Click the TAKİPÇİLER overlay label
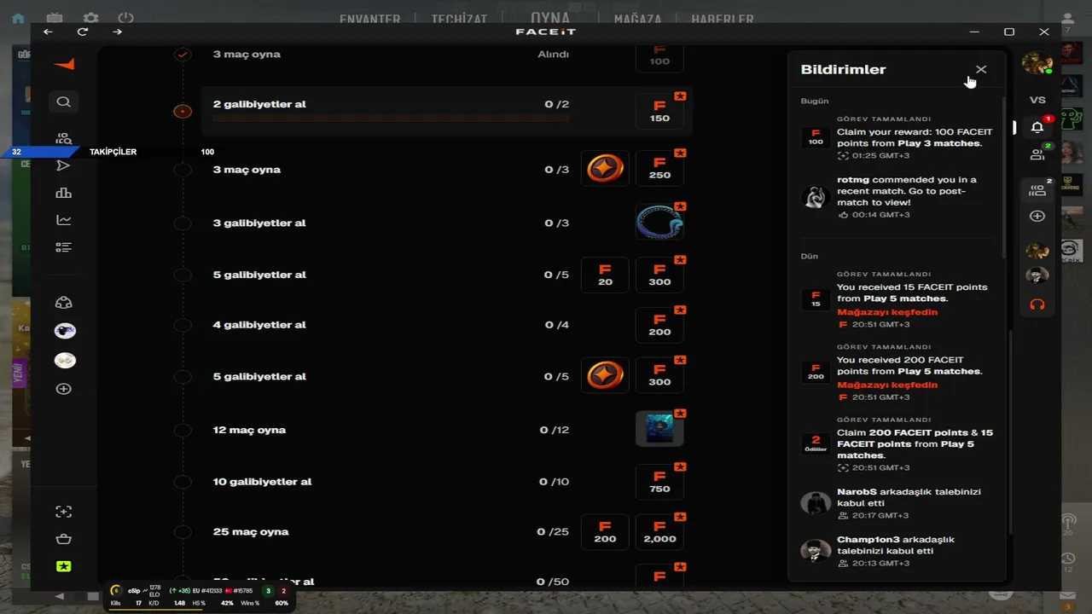 [113, 152]
